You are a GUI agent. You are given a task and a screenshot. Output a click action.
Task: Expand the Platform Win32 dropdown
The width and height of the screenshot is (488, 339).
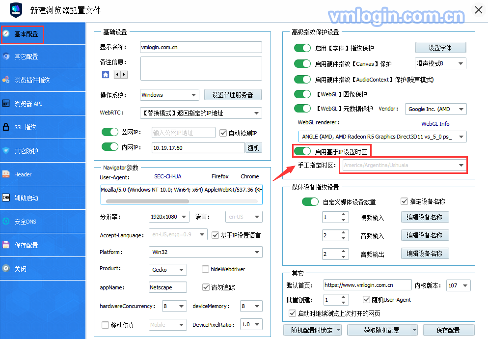(x=205, y=252)
